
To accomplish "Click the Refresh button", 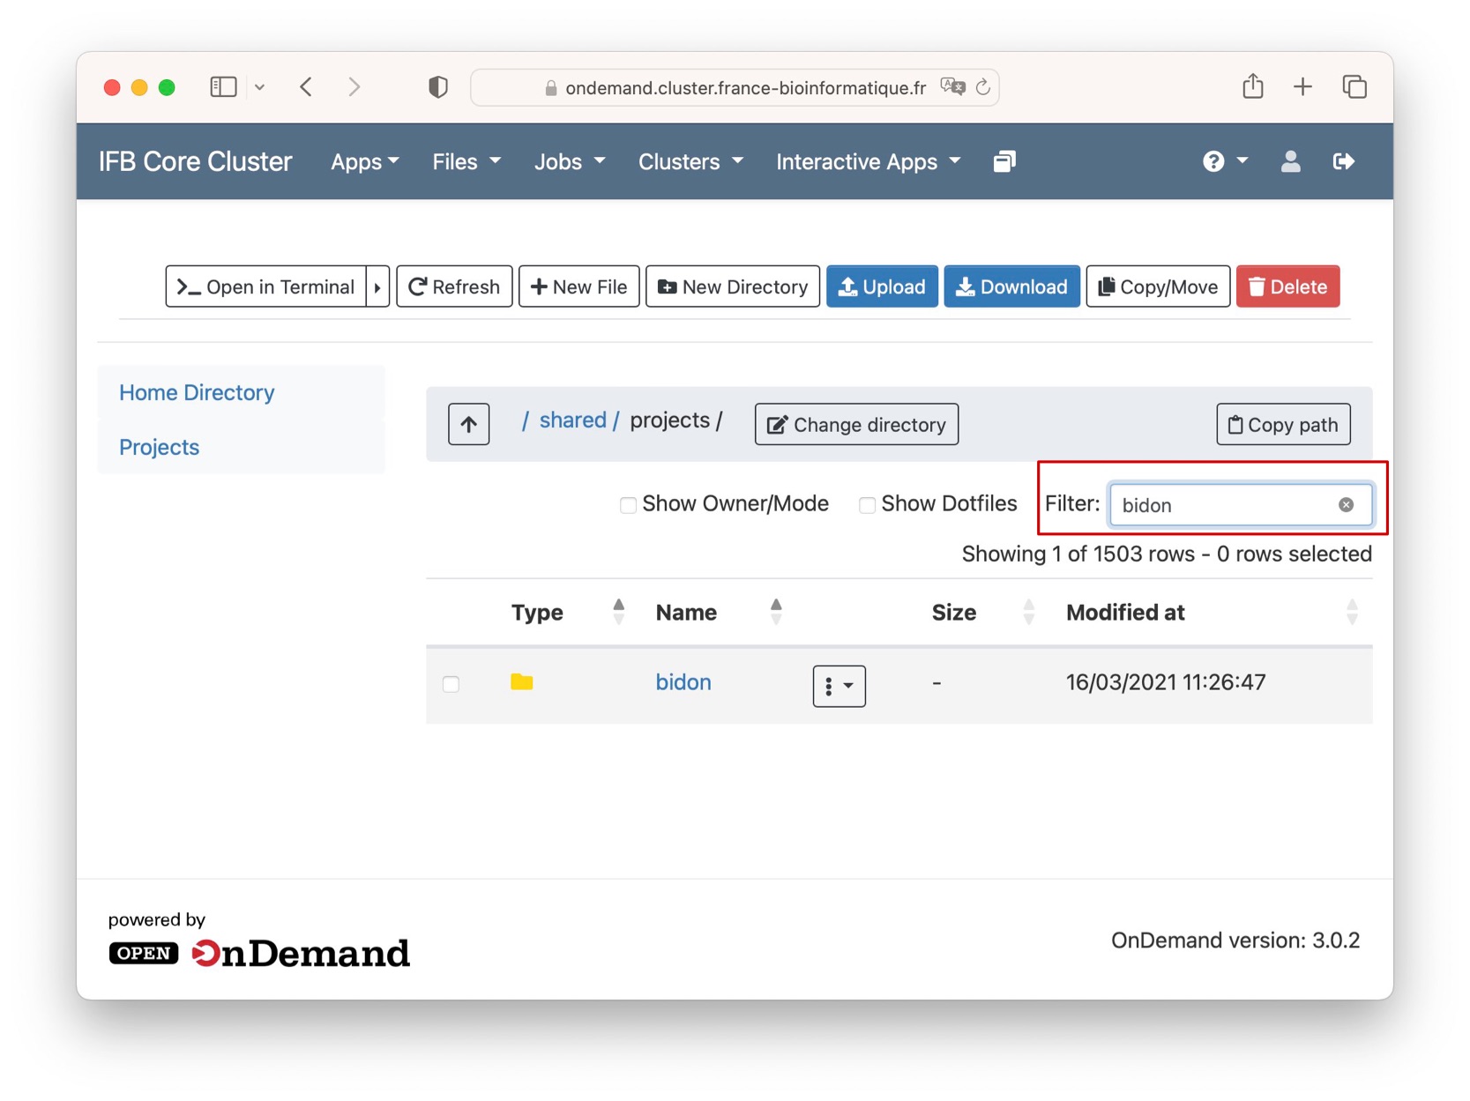I will tap(454, 286).
